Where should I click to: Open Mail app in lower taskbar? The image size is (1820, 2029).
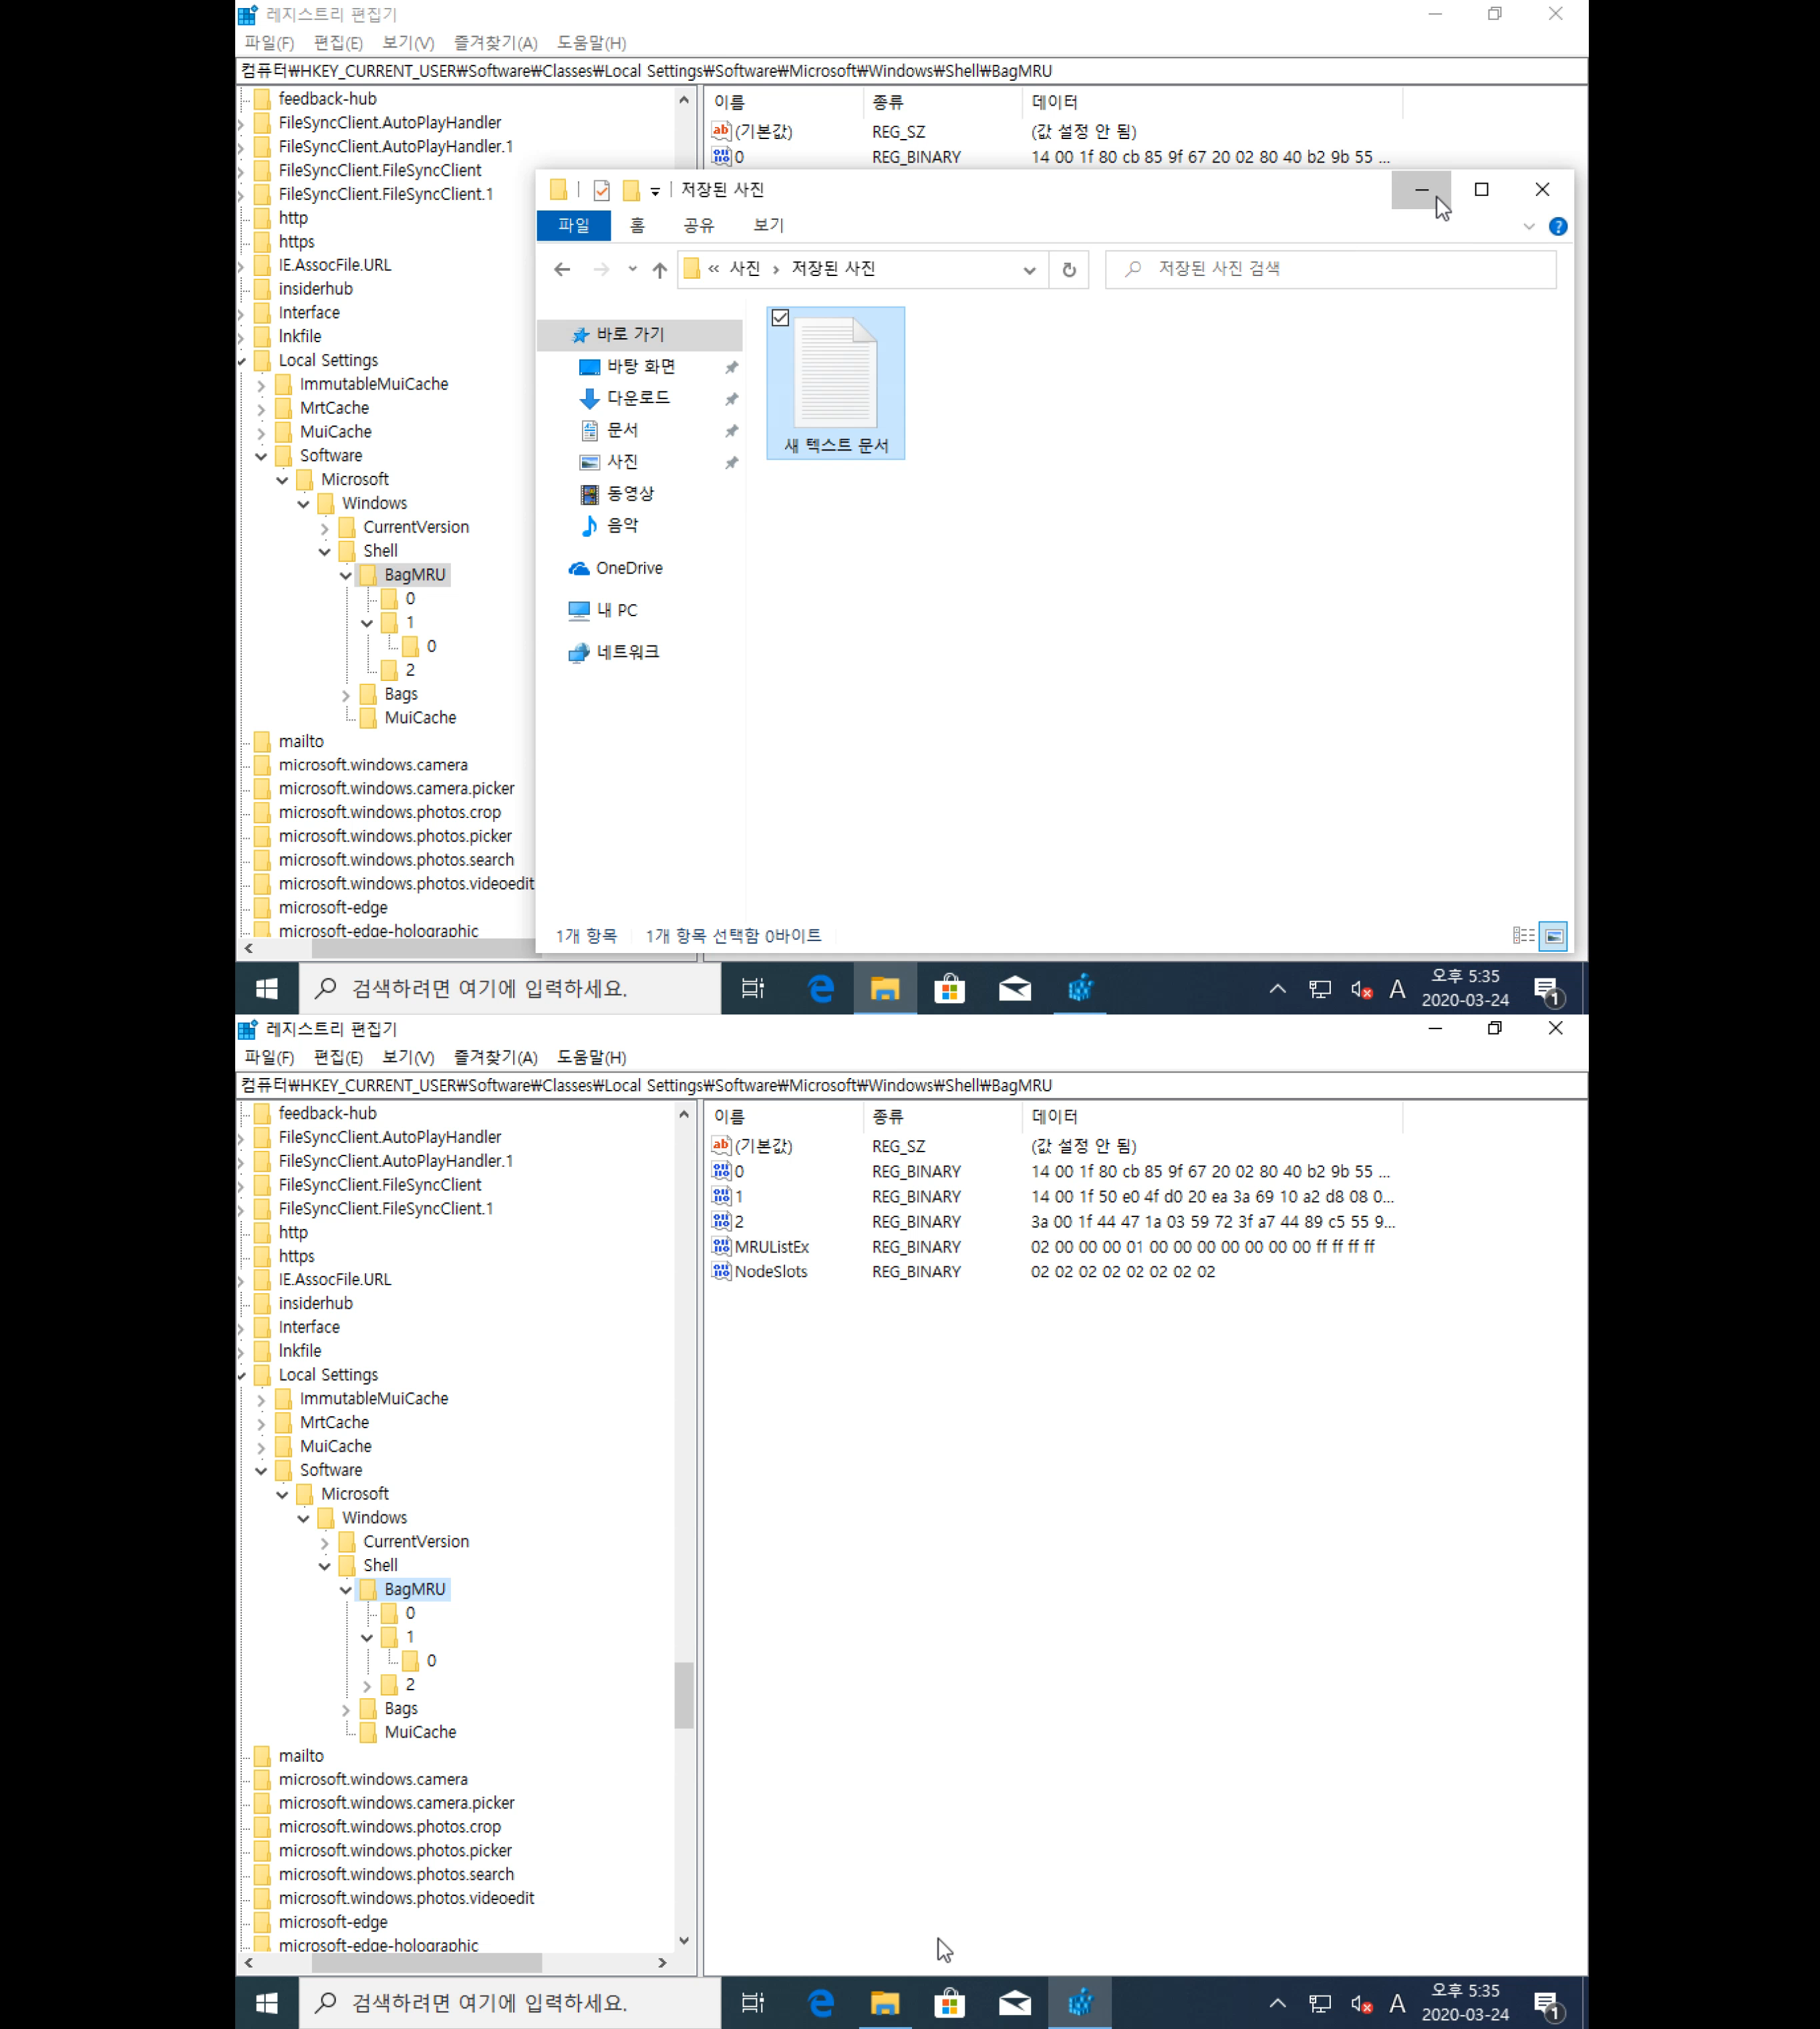tap(1014, 2003)
